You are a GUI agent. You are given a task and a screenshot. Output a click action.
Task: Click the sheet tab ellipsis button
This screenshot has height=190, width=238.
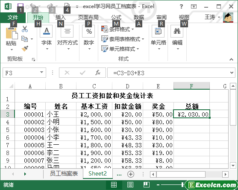coord(119,175)
